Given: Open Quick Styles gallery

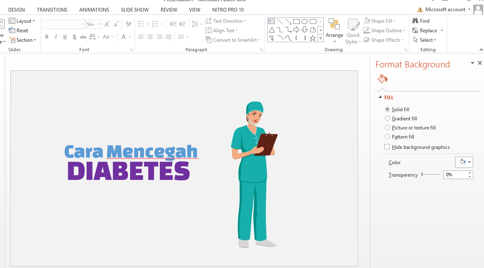Looking at the screenshot, I should (x=353, y=31).
